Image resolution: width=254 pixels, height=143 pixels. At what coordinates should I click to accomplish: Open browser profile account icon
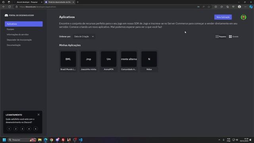tap(239, 7)
